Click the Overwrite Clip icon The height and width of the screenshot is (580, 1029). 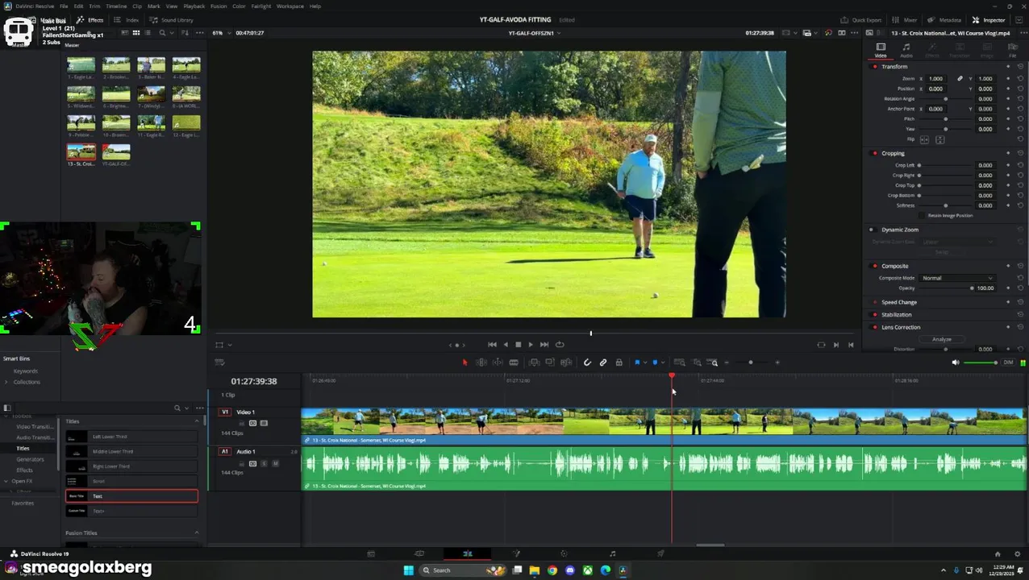click(550, 362)
